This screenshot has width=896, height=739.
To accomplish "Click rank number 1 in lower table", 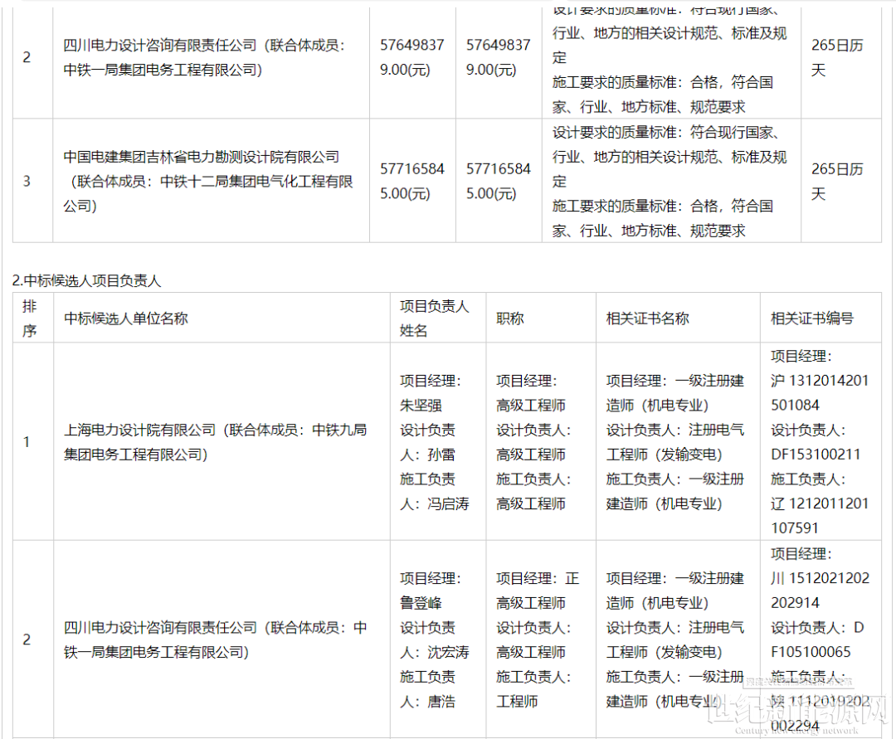I will point(27,441).
